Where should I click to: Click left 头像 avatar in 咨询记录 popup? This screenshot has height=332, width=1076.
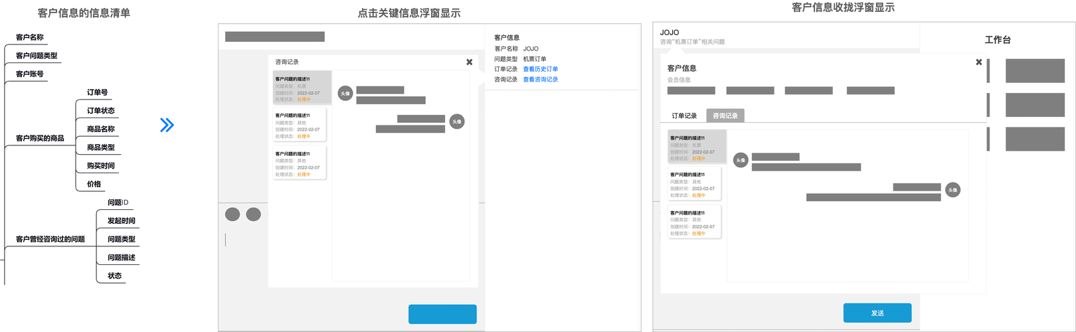coord(345,94)
